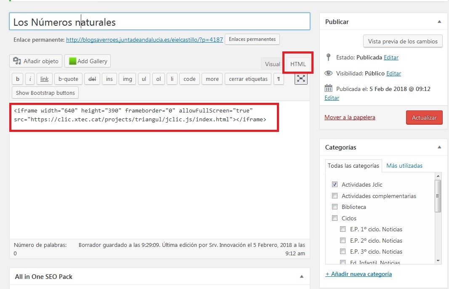This screenshot has width=449, height=289.
Task: Click Add Gallery button
Action: pos(88,61)
